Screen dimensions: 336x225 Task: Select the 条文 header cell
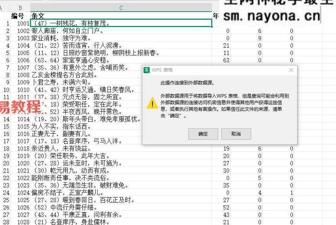tap(121, 16)
